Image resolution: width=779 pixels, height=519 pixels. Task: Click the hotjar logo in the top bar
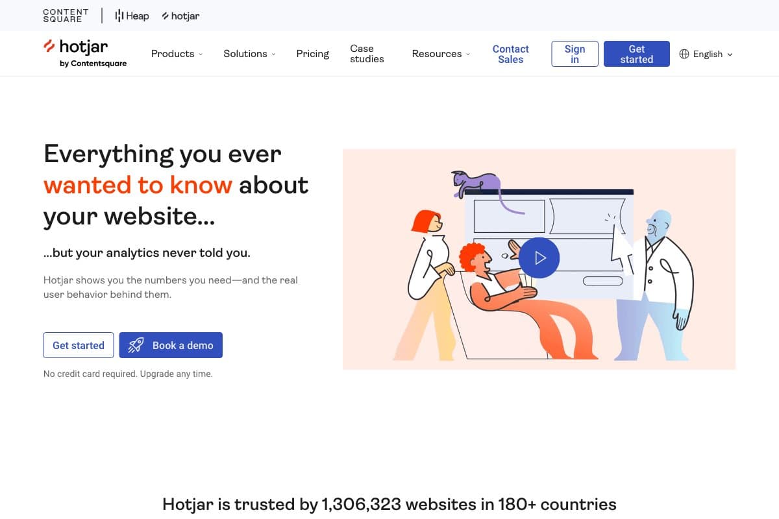point(180,16)
